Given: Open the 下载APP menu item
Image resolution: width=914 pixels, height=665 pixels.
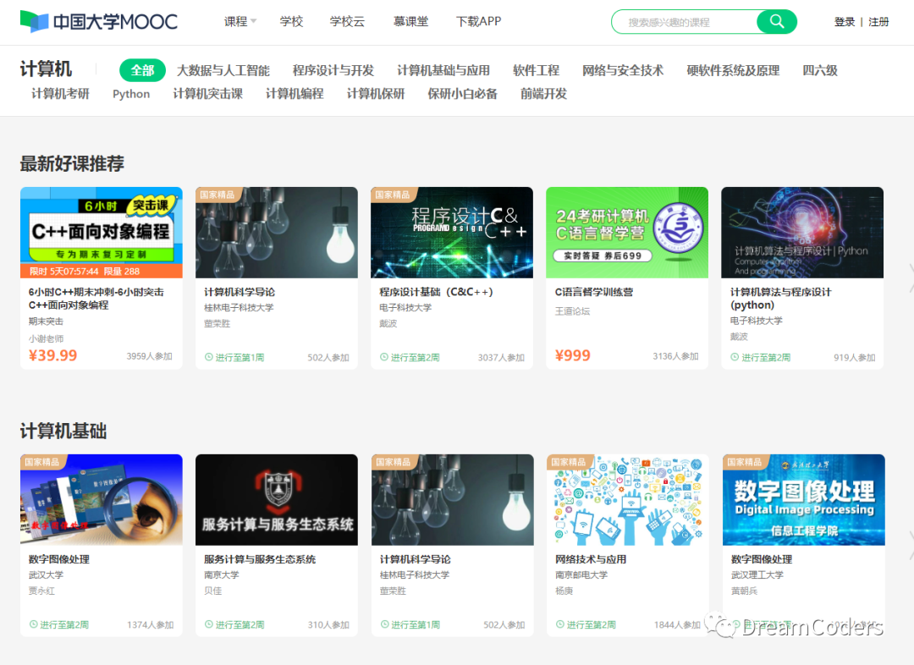Looking at the screenshot, I should point(478,21).
